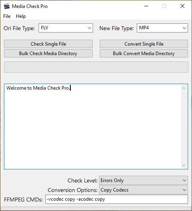Image resolution: width=192 pixels, height=211 pixels.
Task: Click the 'Check Level:' label
Action: (82, 180)
